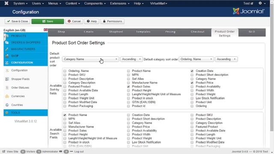The height and width of the screenshot is (154, 274).
Task: Check Manufacturer Name sort-by field
Action: coord(128,83)
